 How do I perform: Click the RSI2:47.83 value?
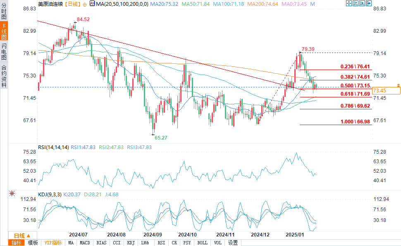point(111,147)
